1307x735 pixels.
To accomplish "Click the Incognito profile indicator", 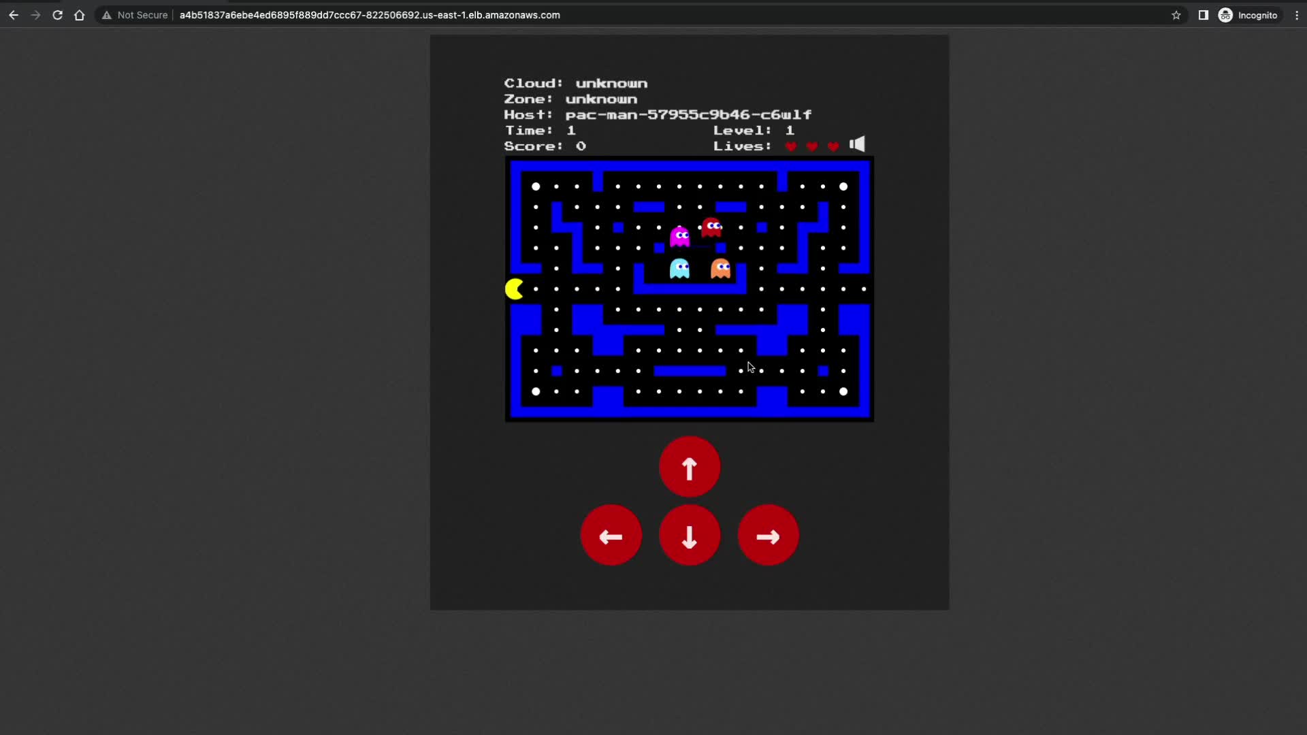I will (1248, 15).
